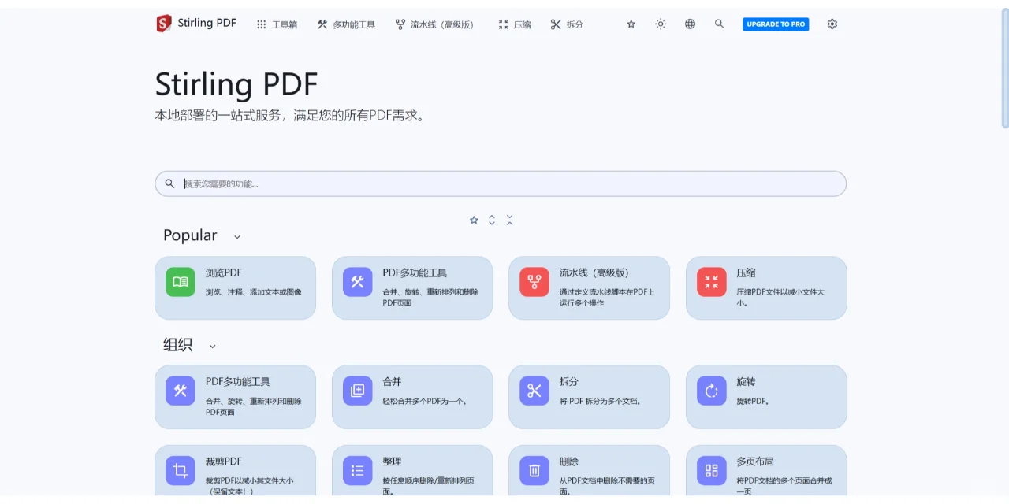Click PDF多功能工具 icon in Popular section
This screenshot has width=1009, height=504.
pyautogui.click(x=358, y=282)
